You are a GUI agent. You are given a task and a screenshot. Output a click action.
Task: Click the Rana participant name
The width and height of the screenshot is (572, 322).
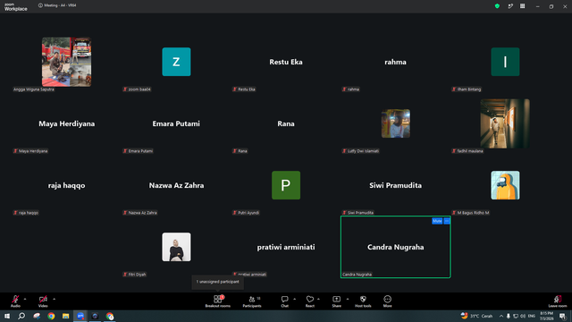tap(286, 123)
